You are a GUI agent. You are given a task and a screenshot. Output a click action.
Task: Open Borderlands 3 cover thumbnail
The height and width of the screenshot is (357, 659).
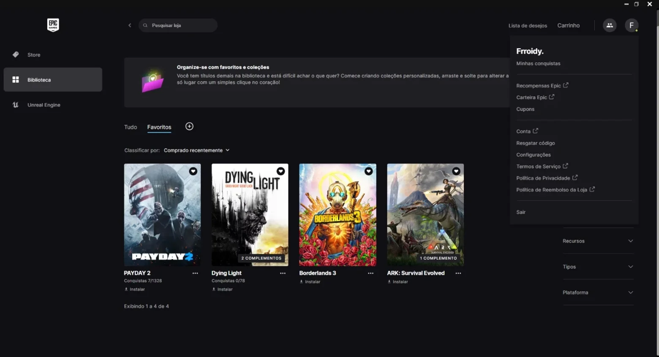coord(338,215)
